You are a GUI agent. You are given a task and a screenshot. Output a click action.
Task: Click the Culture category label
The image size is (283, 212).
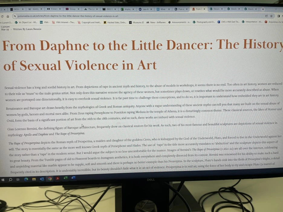click(5, 27)
